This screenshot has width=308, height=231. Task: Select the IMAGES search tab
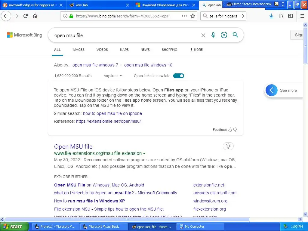tap(79, 50)
